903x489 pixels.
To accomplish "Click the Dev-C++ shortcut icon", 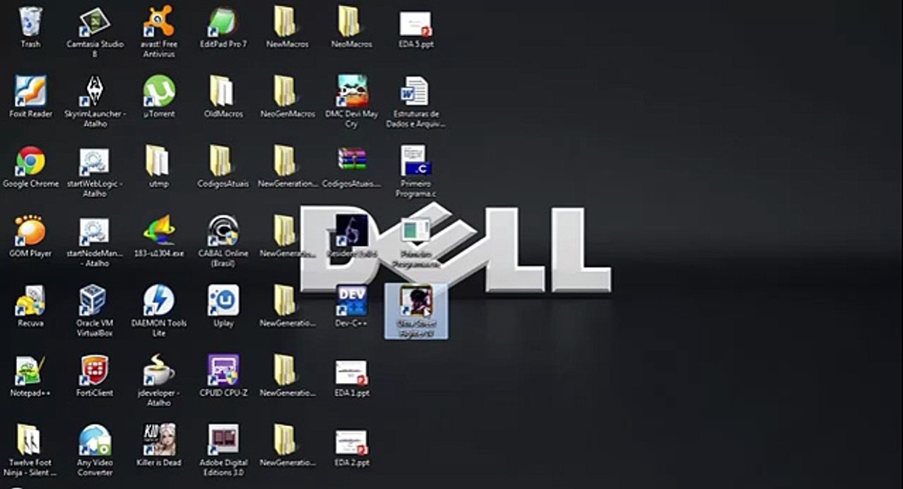I will coord(351,307).
